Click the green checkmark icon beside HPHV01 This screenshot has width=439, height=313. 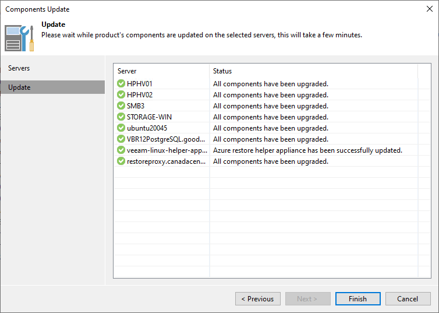[x=121, y=83]
